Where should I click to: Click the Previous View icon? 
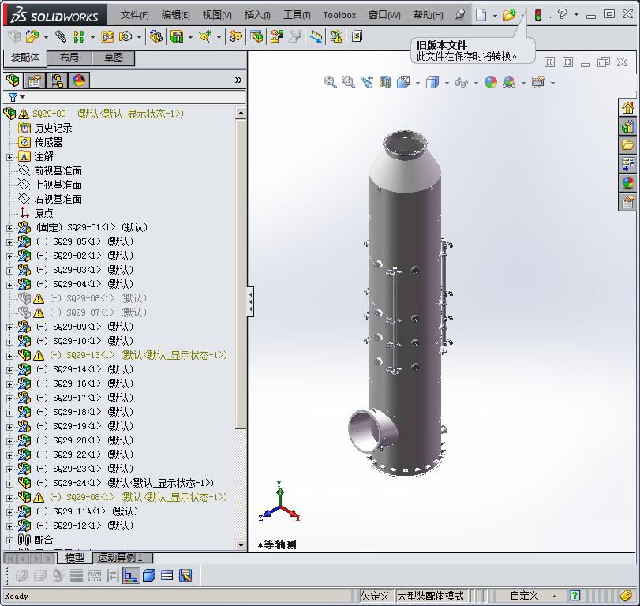point(366,82)
